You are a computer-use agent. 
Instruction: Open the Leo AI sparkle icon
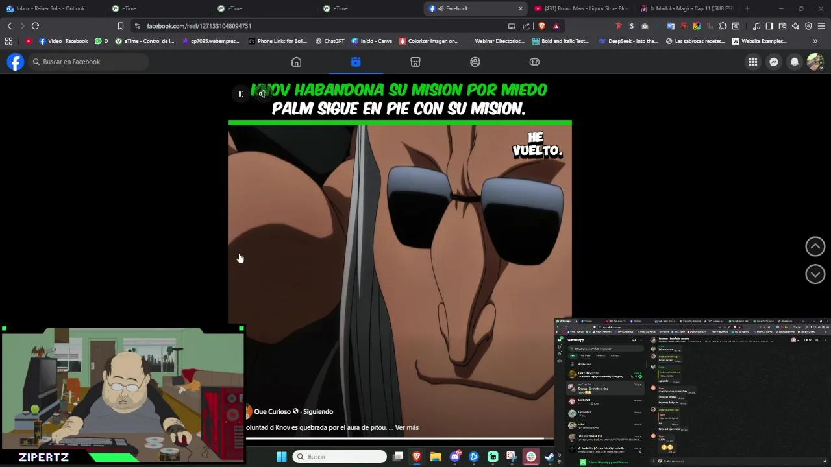coord(795,26)
